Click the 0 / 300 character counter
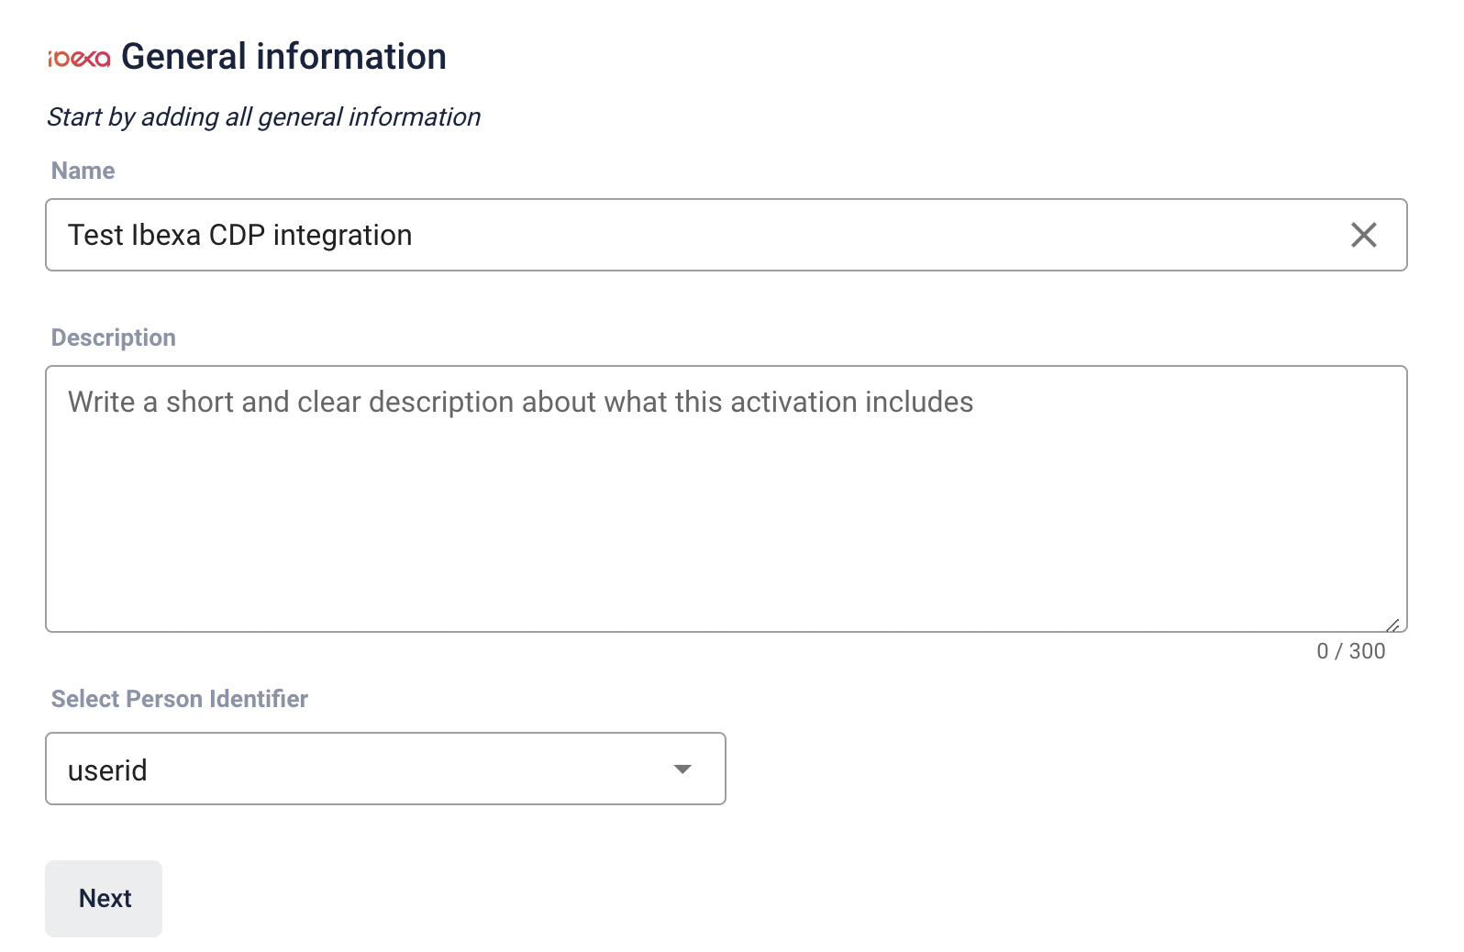 tap(1351, 651)
